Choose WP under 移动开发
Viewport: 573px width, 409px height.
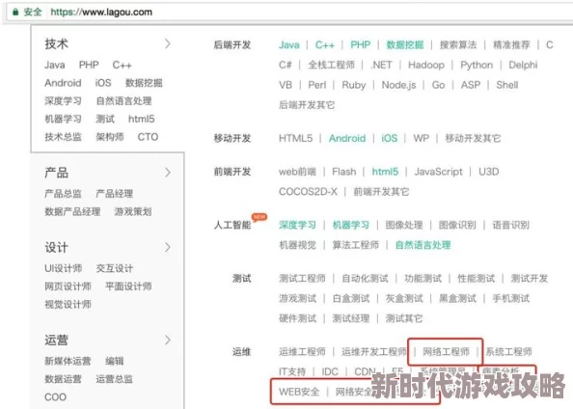421,139
